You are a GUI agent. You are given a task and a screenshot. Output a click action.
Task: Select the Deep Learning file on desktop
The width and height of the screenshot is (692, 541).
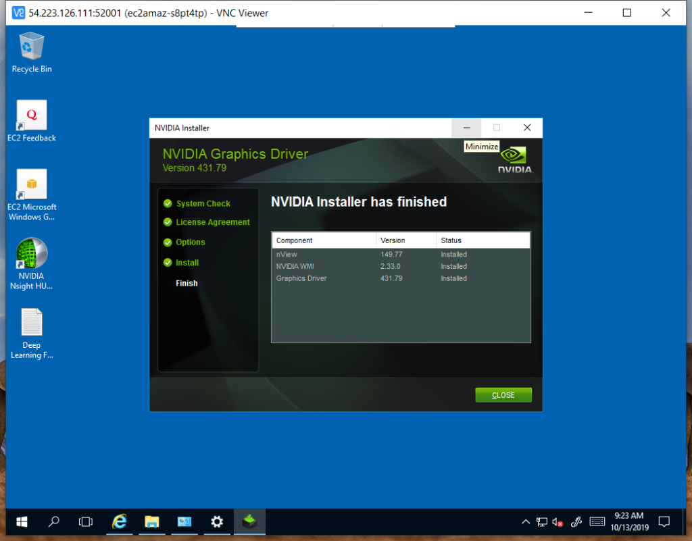32,330
